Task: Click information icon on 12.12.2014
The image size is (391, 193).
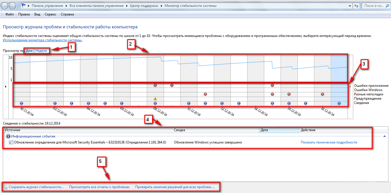Action: point(222,103)
